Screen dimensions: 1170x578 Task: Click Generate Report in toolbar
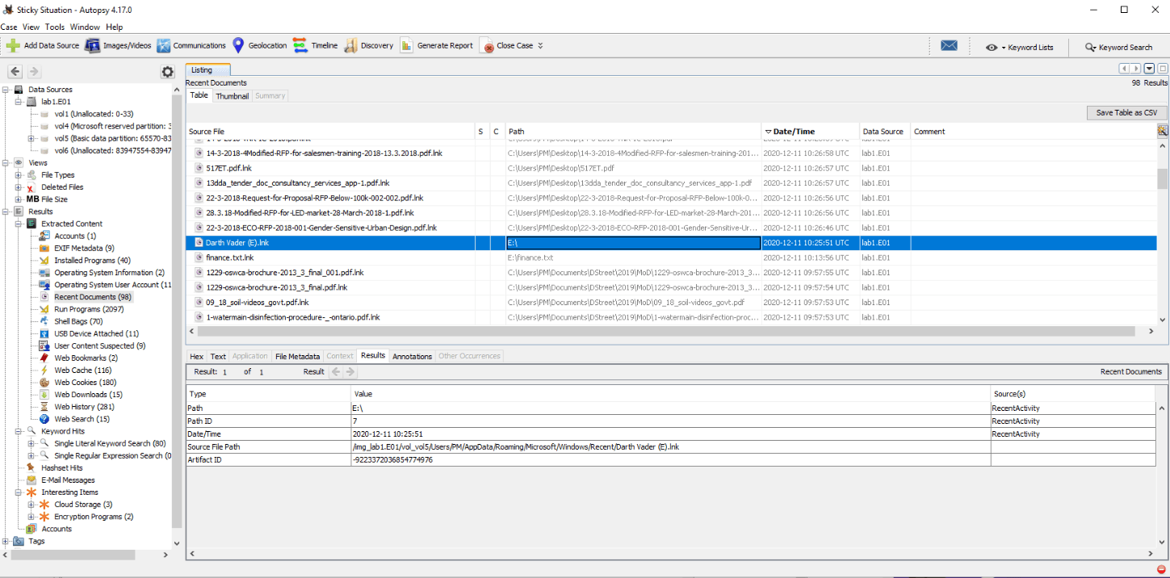coord(436,46)
